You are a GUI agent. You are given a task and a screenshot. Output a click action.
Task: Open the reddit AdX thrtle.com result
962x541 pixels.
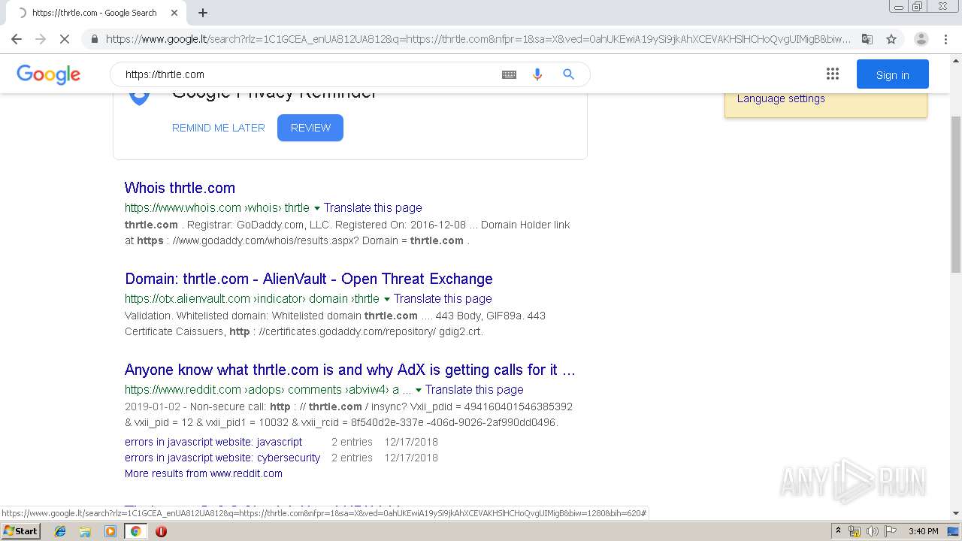click(350, 370)
